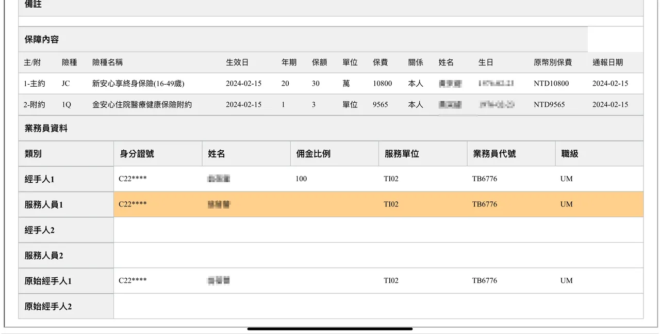The width and height of the screenshot is (660, 334).
Task: Click the 保障內容 section header
Action: pyautogui.click(x=42, y=40)
